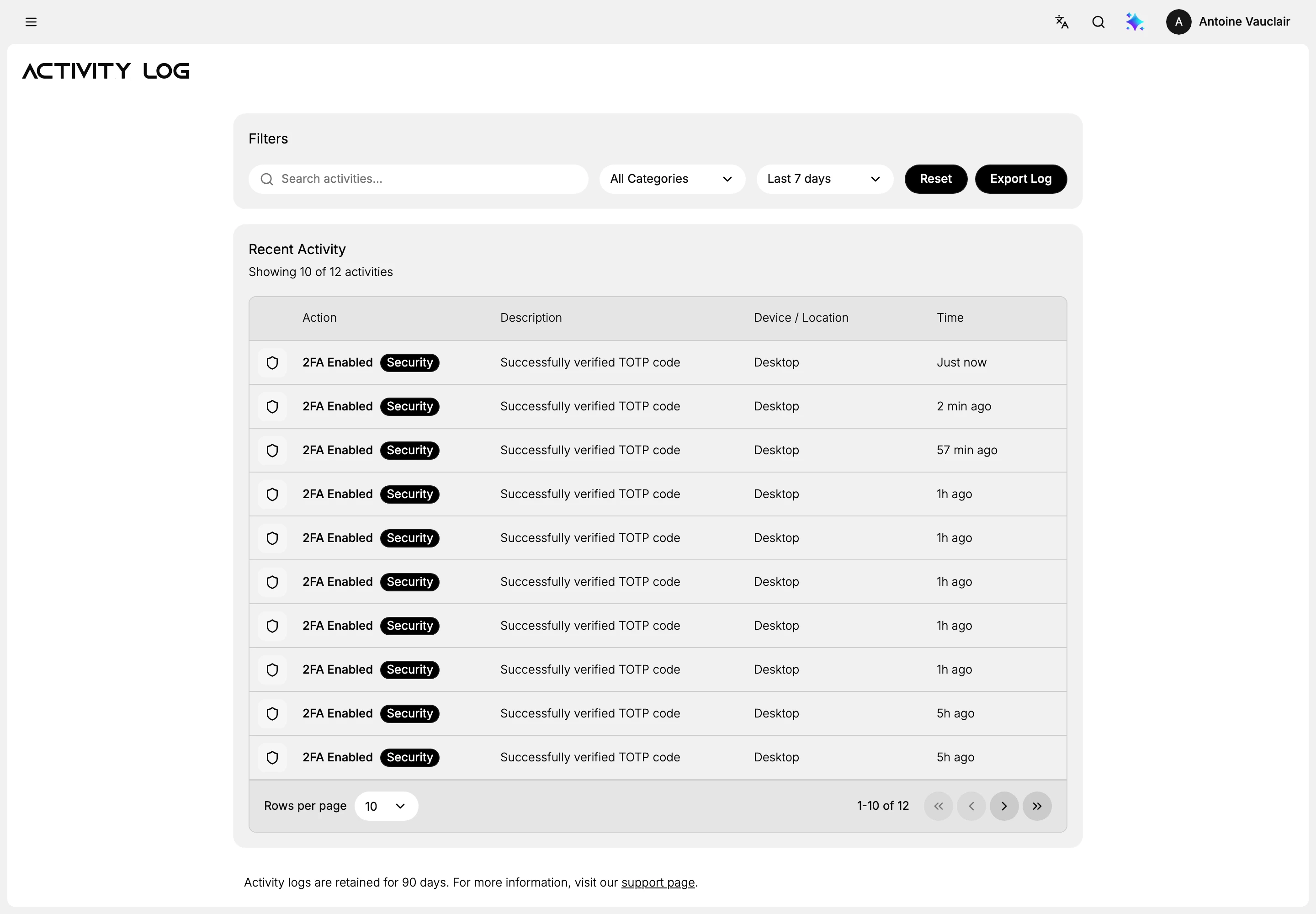Click the Device / Location column header
Viewport: 1316px width, 914px height.
coord(801,318)
